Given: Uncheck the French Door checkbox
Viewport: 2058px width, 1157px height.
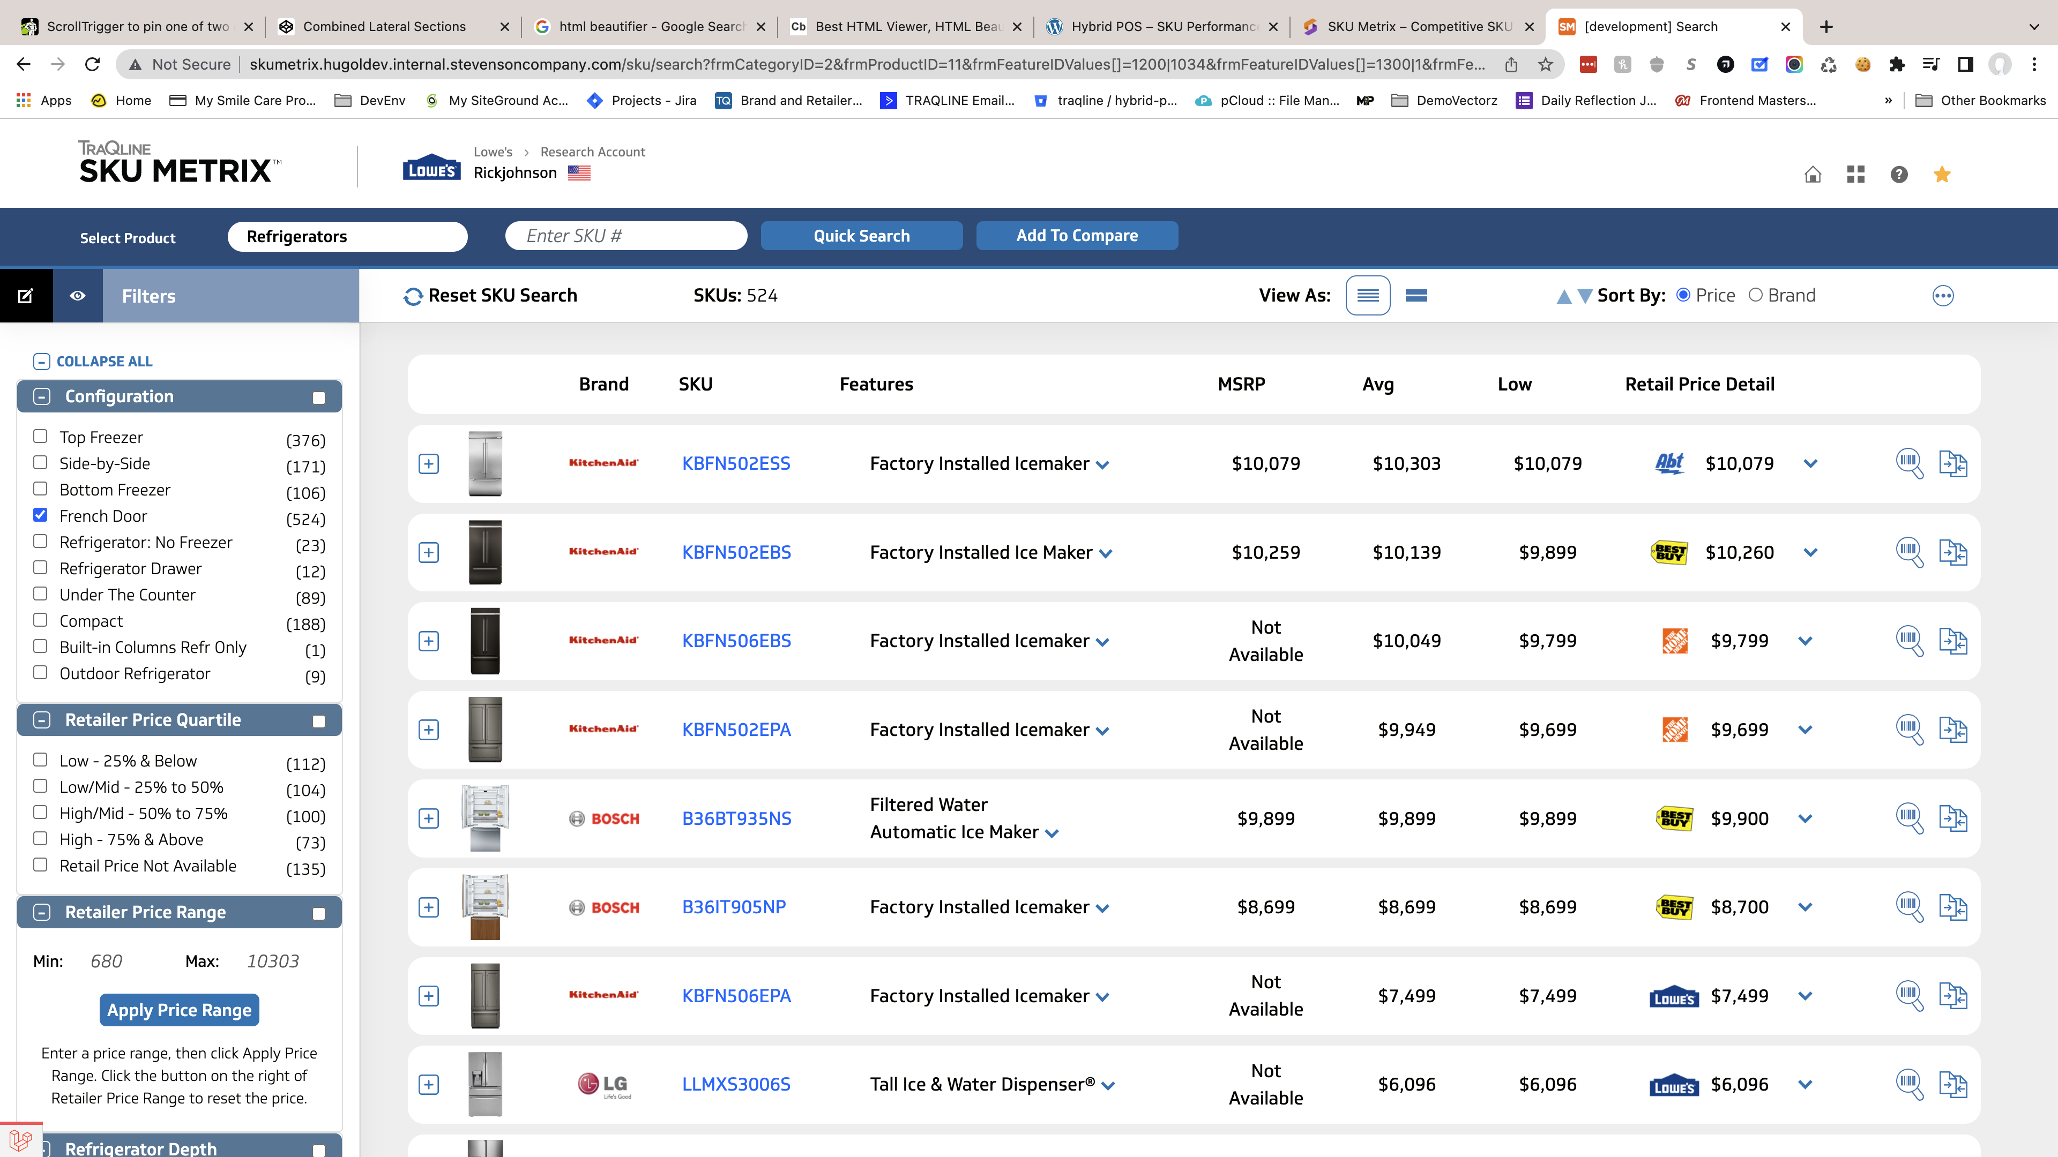Looking at the screenshot, I should [40, 515].
